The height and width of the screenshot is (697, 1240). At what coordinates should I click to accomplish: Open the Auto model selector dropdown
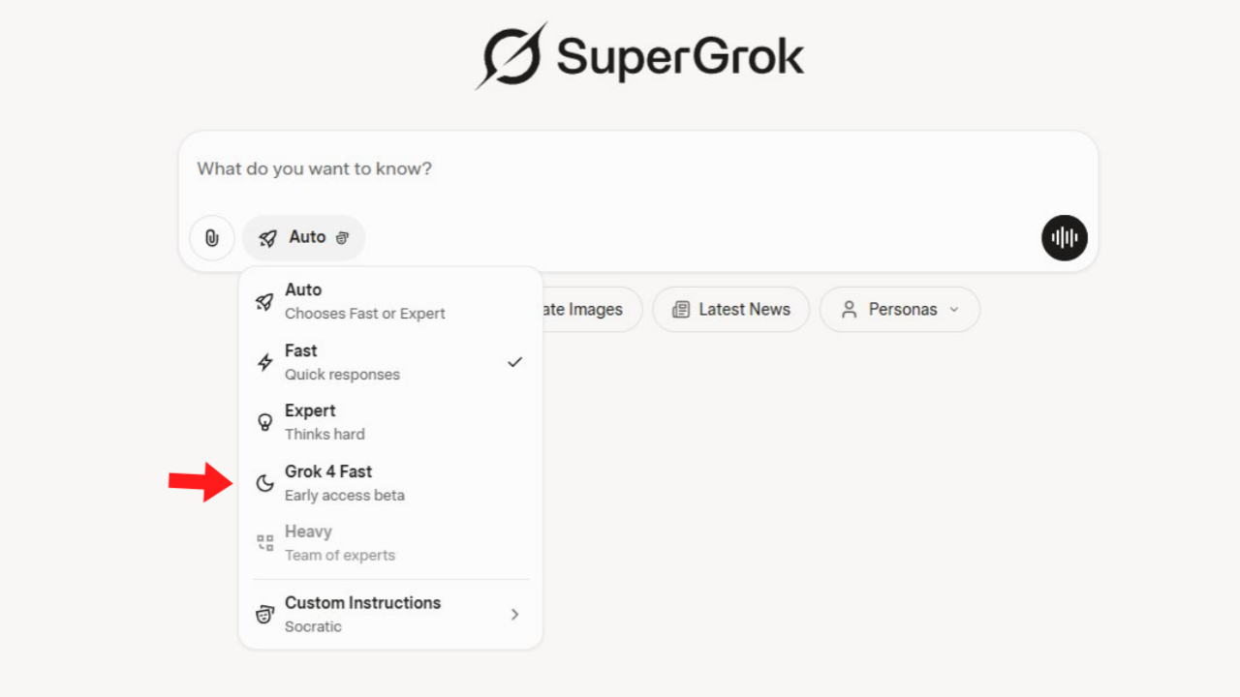coord(304,238)
